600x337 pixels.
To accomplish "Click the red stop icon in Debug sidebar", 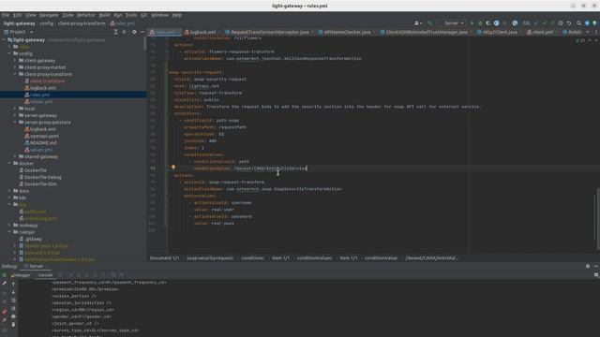I will (x=4, y=312).
